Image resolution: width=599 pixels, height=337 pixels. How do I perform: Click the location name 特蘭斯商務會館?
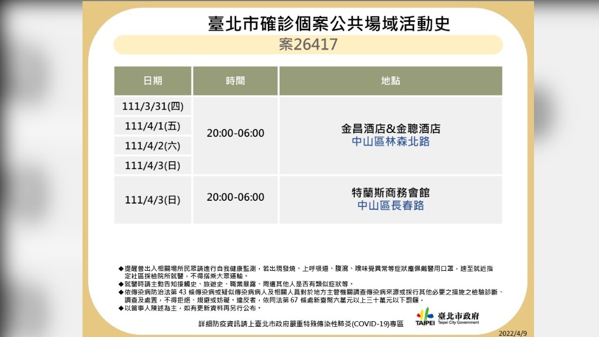click(x=391, y=193)
